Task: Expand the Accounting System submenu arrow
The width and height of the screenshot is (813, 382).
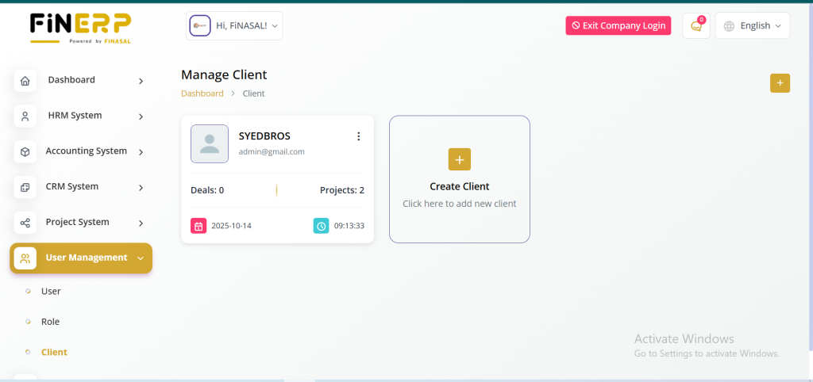Action: 141,152
